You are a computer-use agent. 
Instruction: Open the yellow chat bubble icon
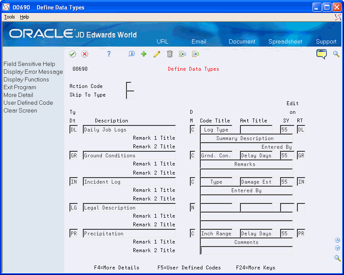[322, 54]
